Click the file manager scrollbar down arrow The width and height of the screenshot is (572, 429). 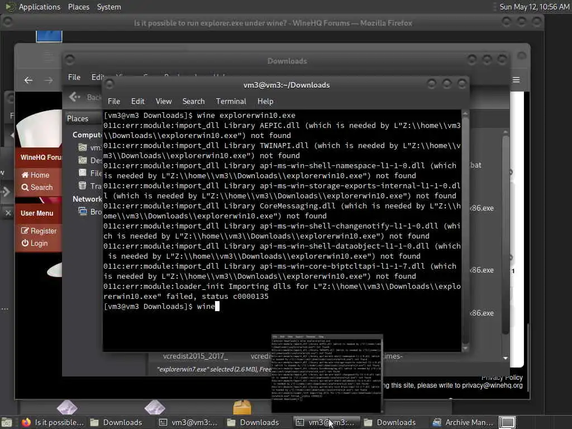pyautogui.click(x=505, y=358)
